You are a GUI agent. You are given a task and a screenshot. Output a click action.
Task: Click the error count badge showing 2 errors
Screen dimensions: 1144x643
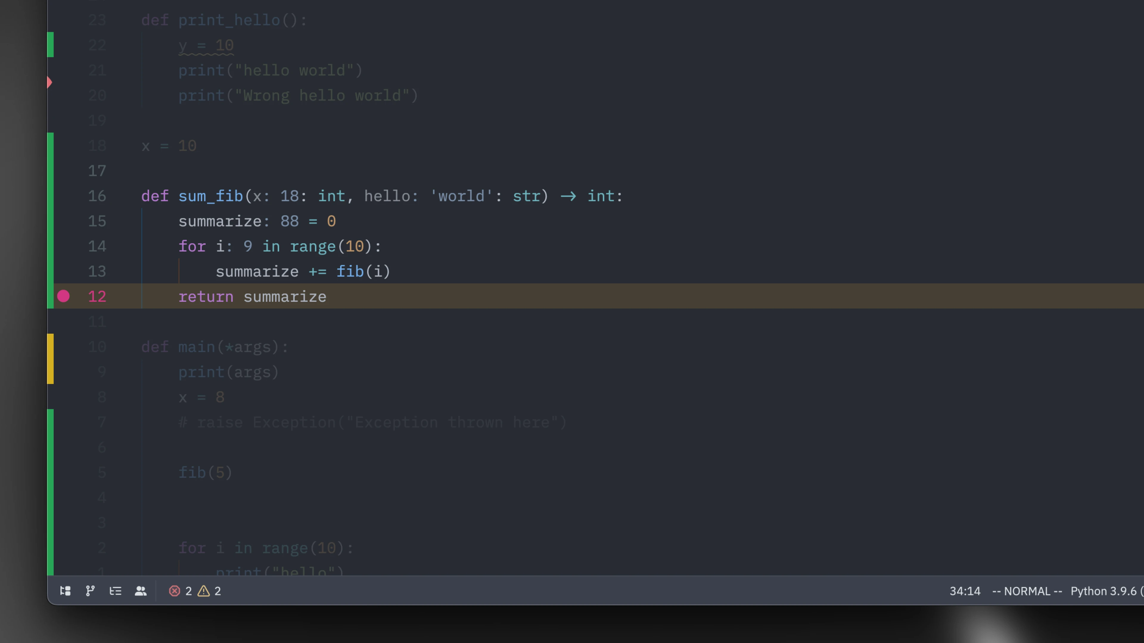point(181,591)
